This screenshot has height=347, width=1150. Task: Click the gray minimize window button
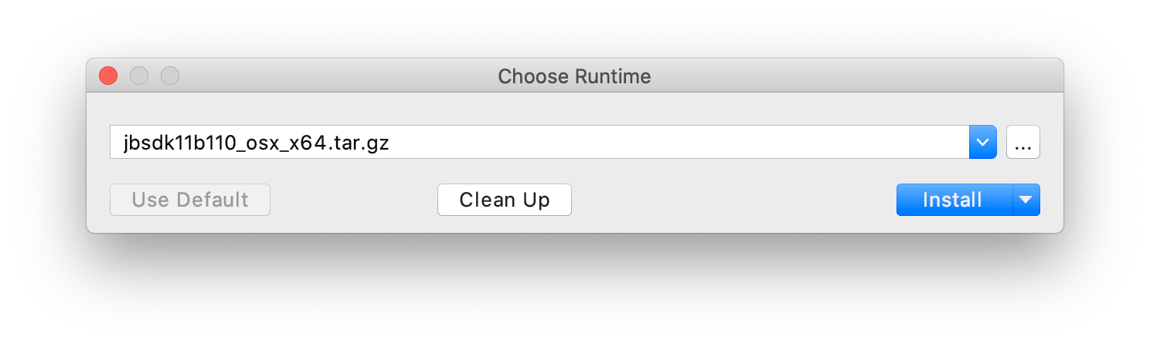(x=139, y=76)
